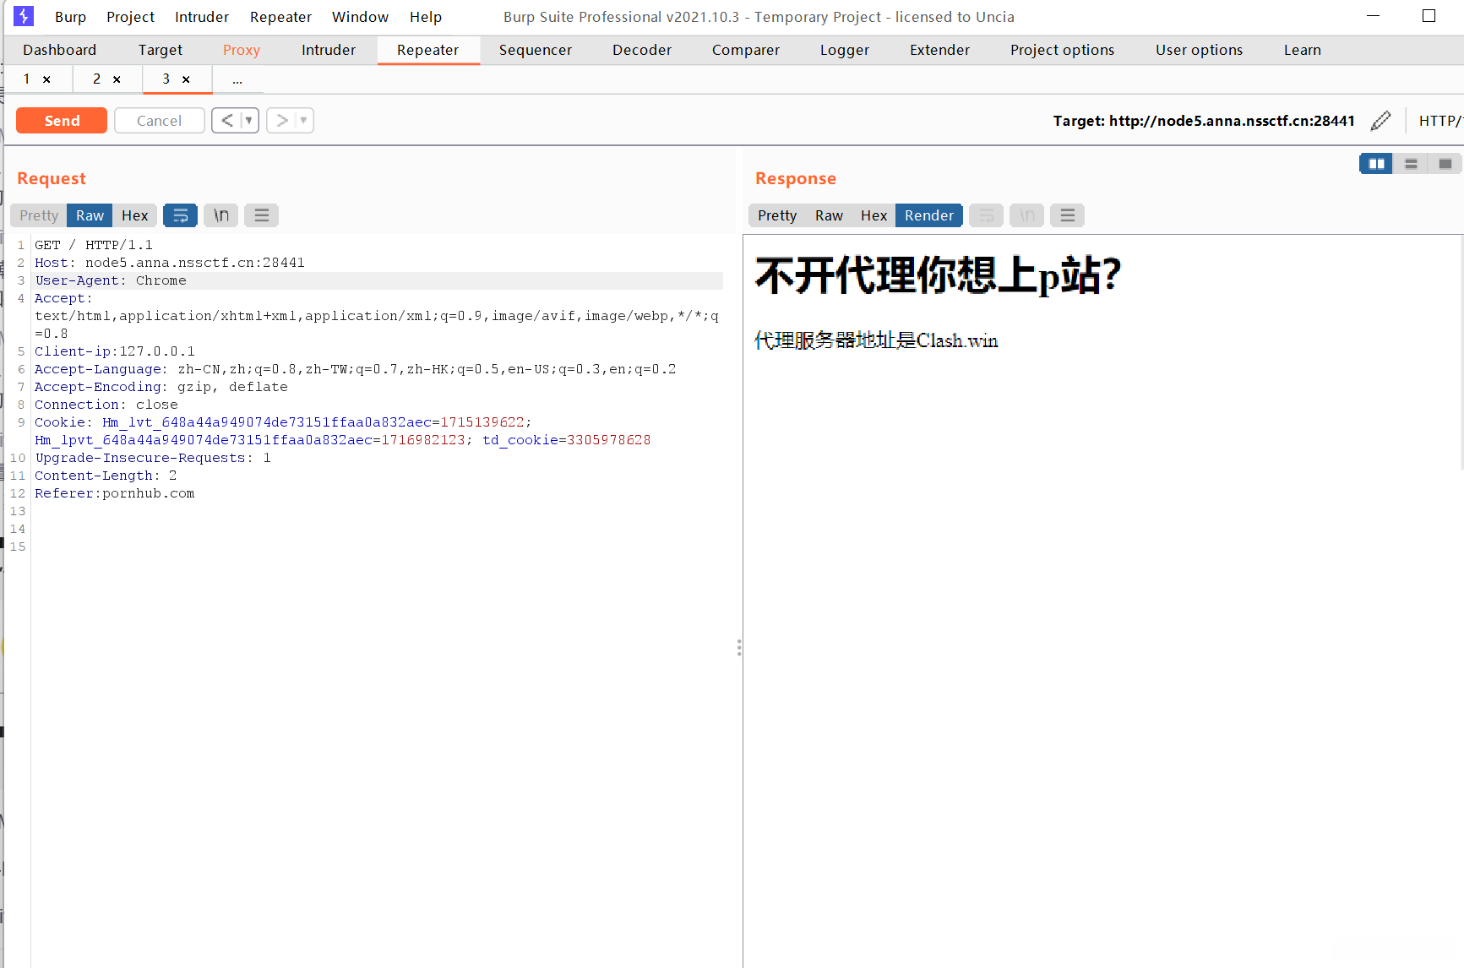The height and width of the screenshot is (968, 1464).
Task: Open the User options tab
Action: click(1200, 50)
